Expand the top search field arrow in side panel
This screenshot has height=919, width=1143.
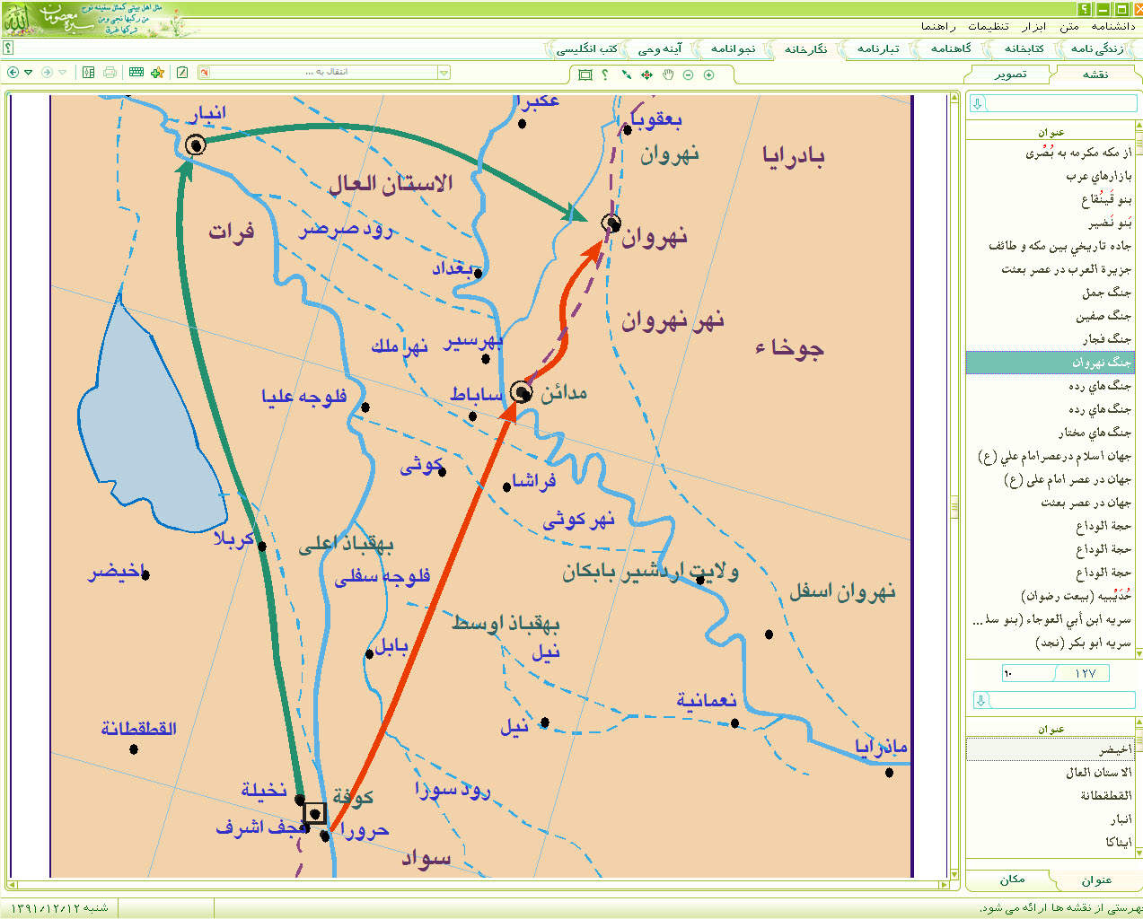click(978, 104)
